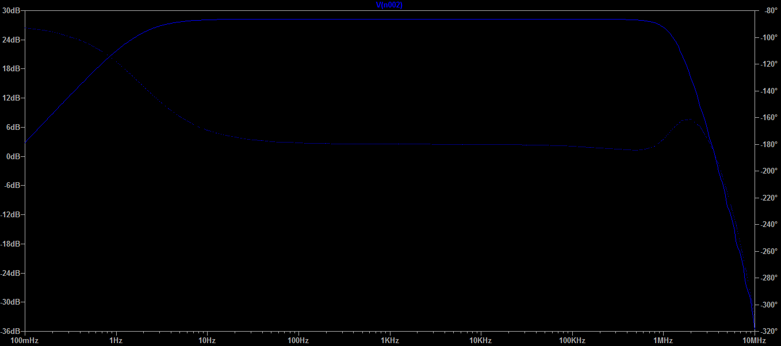Click the 10KHz frequency axis label
This screenshot has height=346, width=781.
coord(481,341)
